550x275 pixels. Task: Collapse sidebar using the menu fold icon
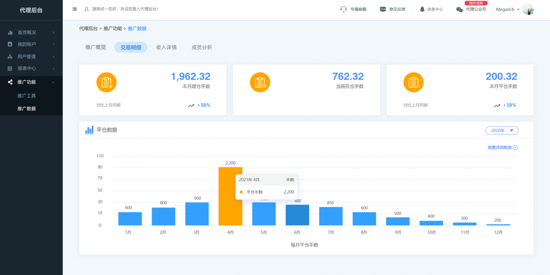click(75, 9)
